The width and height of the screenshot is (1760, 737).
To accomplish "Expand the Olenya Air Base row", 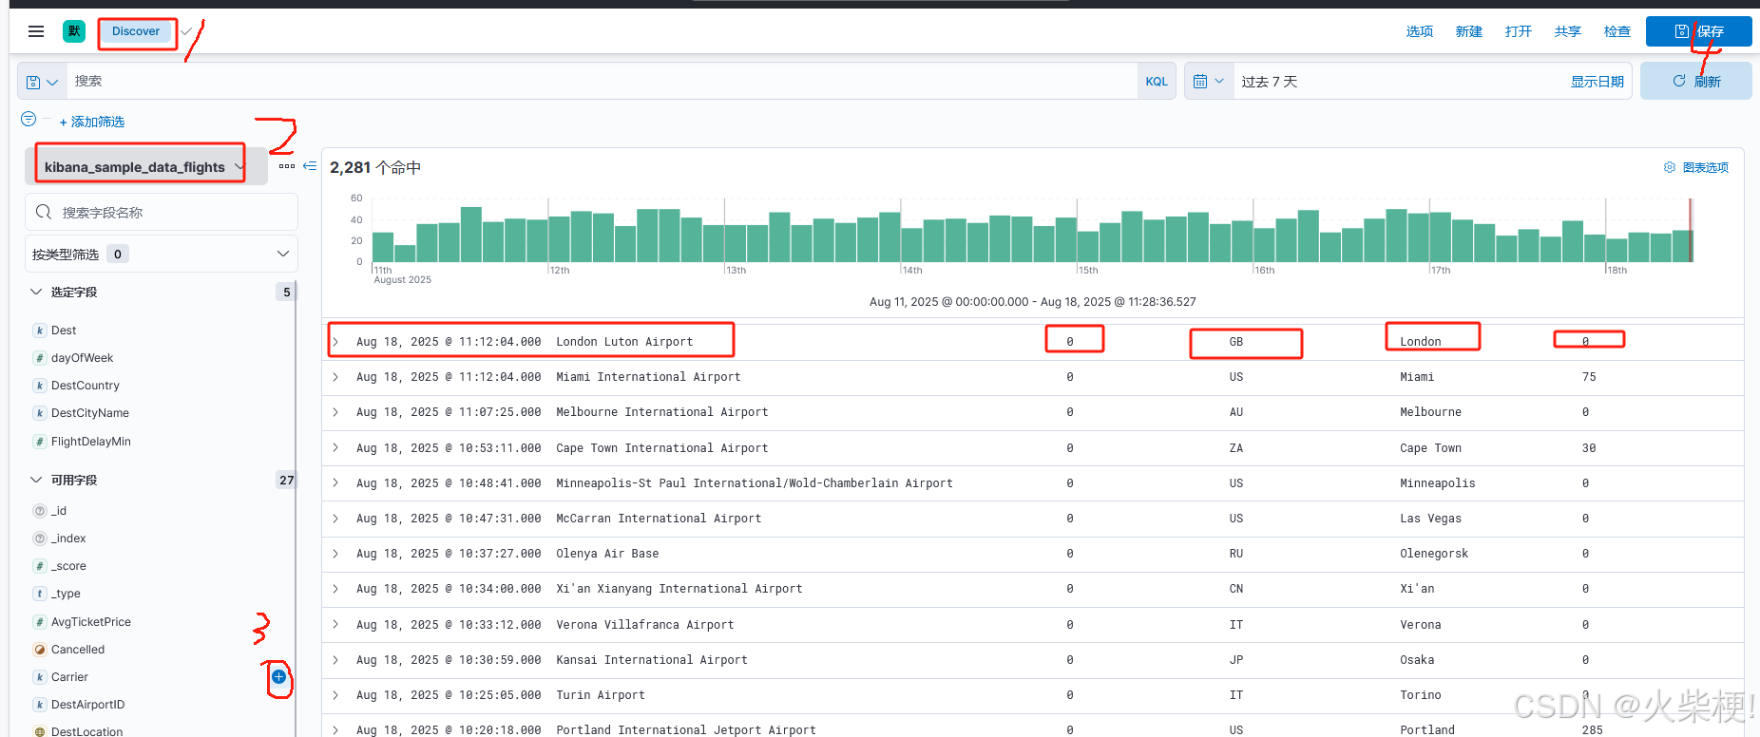I will tap(335, 554).
